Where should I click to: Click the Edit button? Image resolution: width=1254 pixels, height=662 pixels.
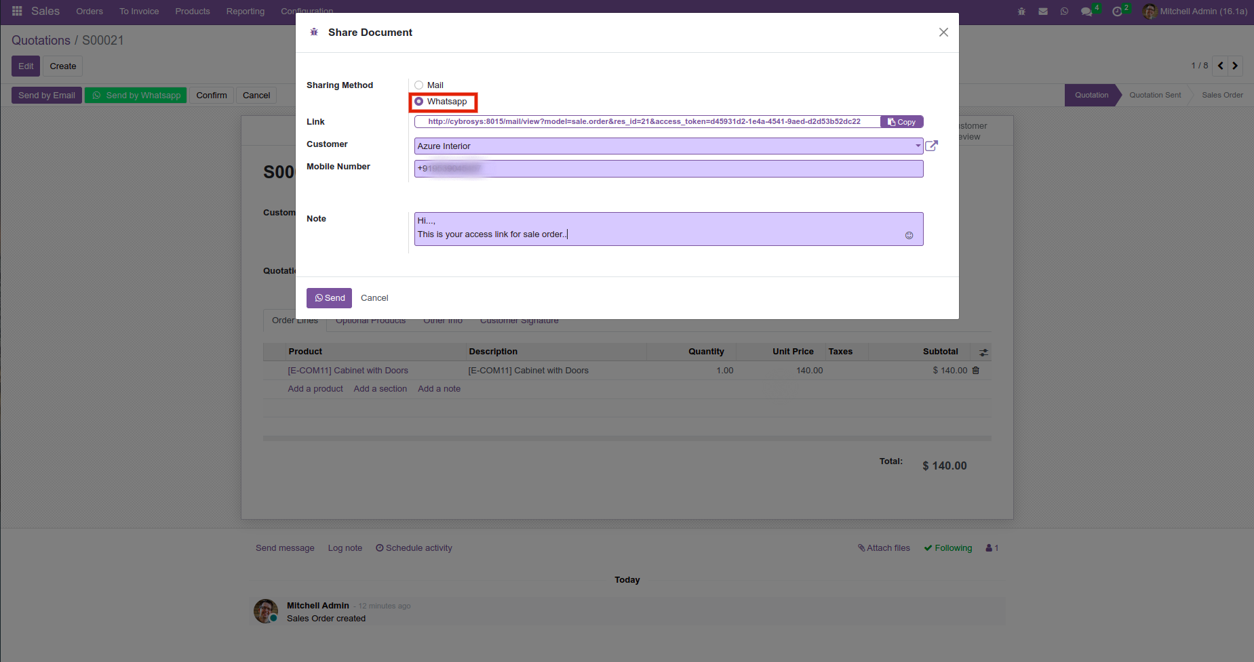coord(26,66)
